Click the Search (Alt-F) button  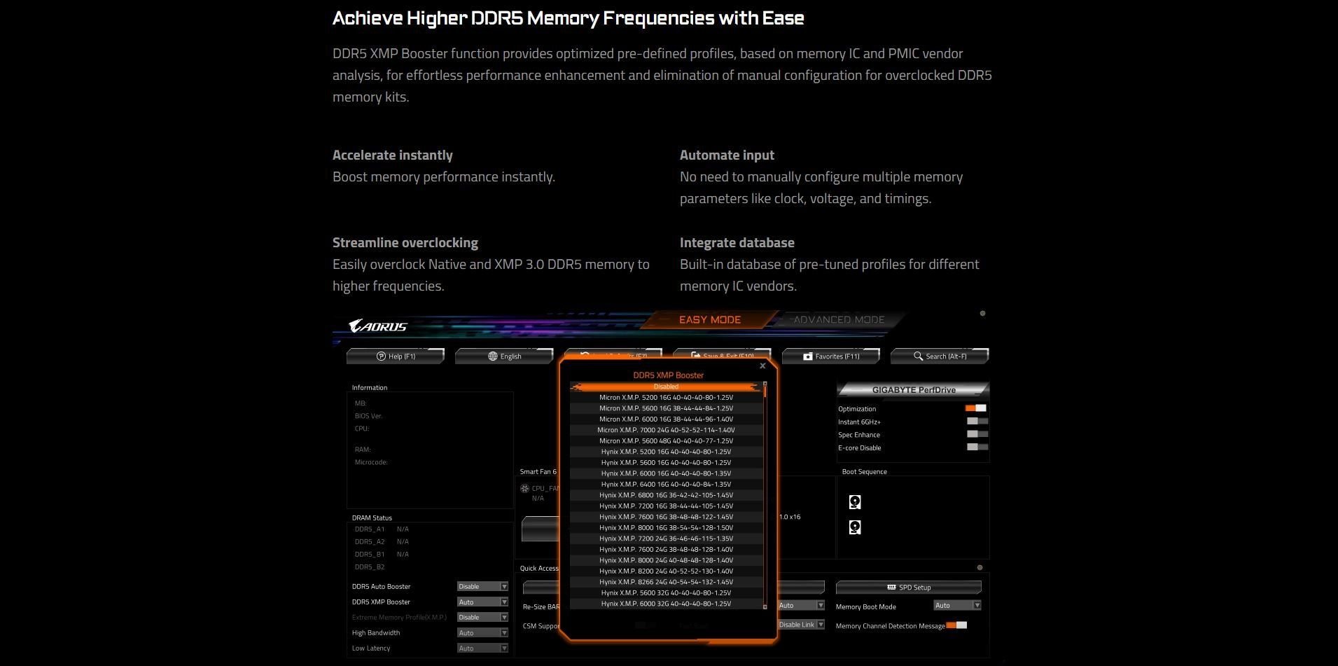pos(940,356)
